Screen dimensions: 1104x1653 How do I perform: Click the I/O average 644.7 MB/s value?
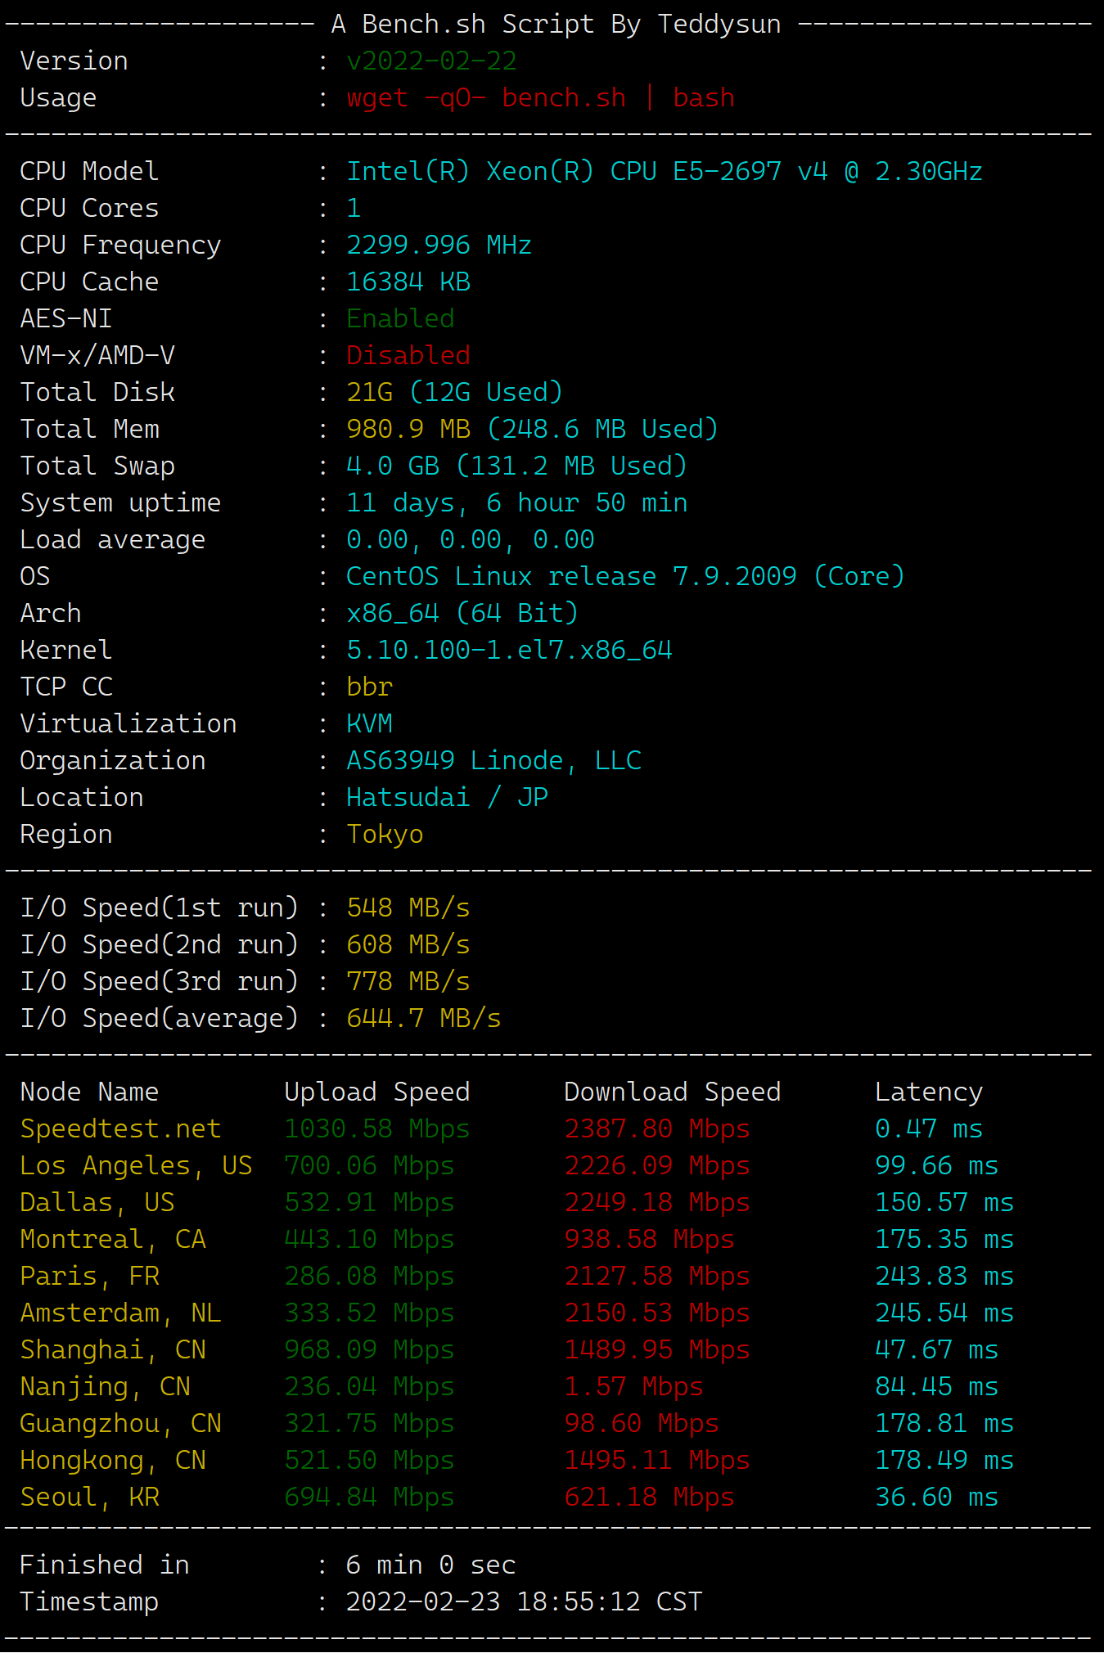click(x=423, y=1018)
